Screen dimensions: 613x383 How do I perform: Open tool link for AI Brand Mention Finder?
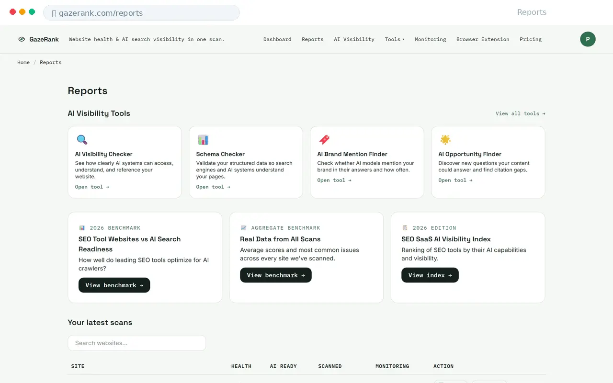[x=334, y=180]
